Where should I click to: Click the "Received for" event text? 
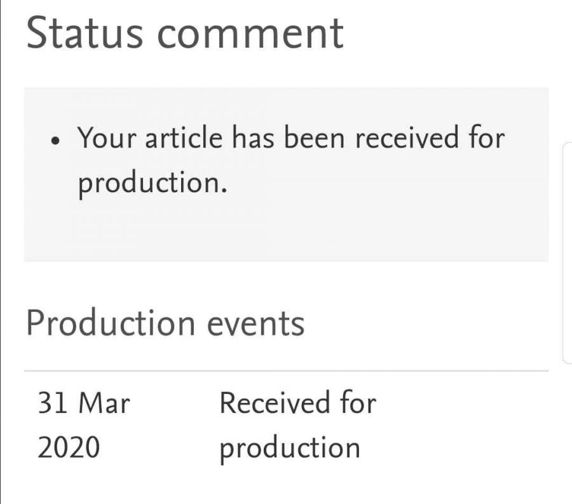(297, 403)
